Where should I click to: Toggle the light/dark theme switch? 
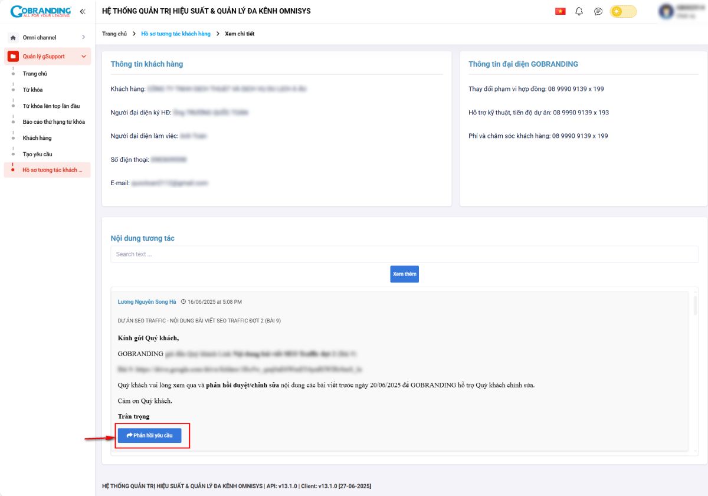click(x=623, y=11)
